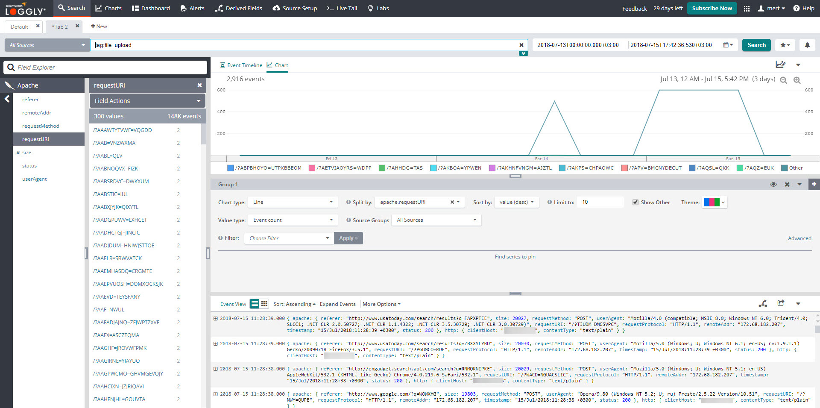Open Source Setup

pyautogui.click(x=295, y=8)
